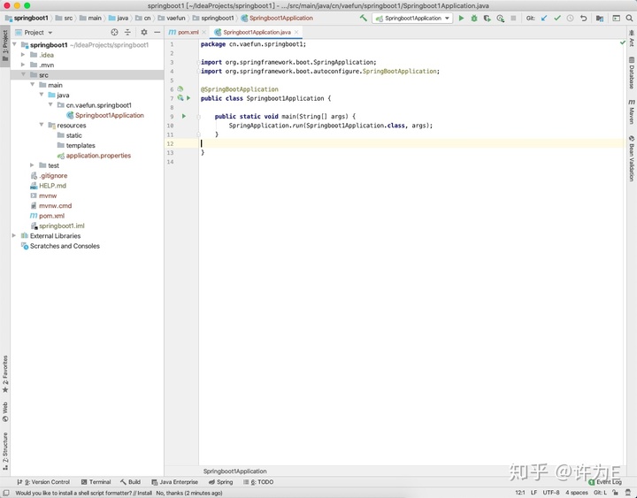The width and height of the screenshot is (637, 498).
Task: Expand the test folder
Action: click(x=32, y=165)
